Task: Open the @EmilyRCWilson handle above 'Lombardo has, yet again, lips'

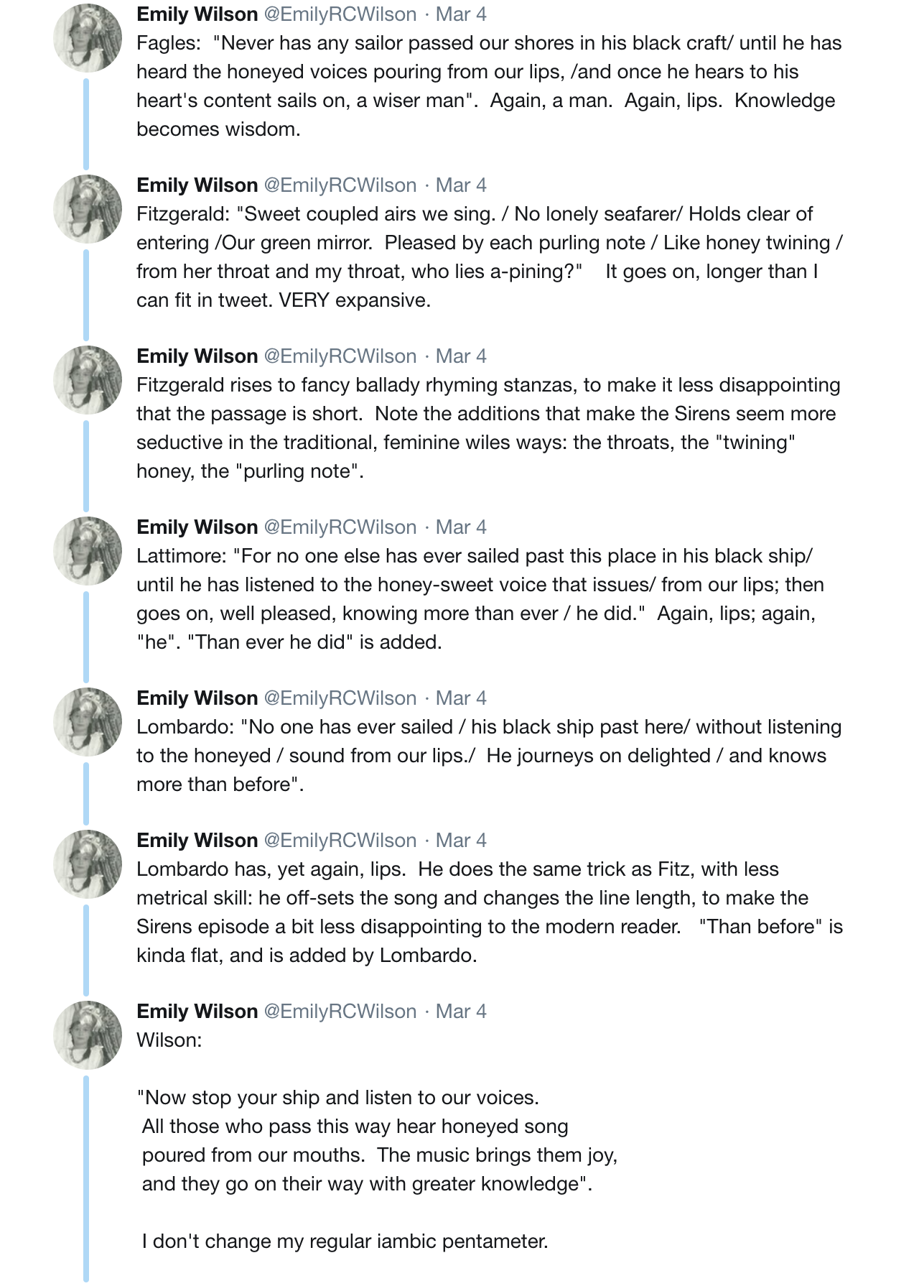Action: pyautogui.click(x=340, y=841)
